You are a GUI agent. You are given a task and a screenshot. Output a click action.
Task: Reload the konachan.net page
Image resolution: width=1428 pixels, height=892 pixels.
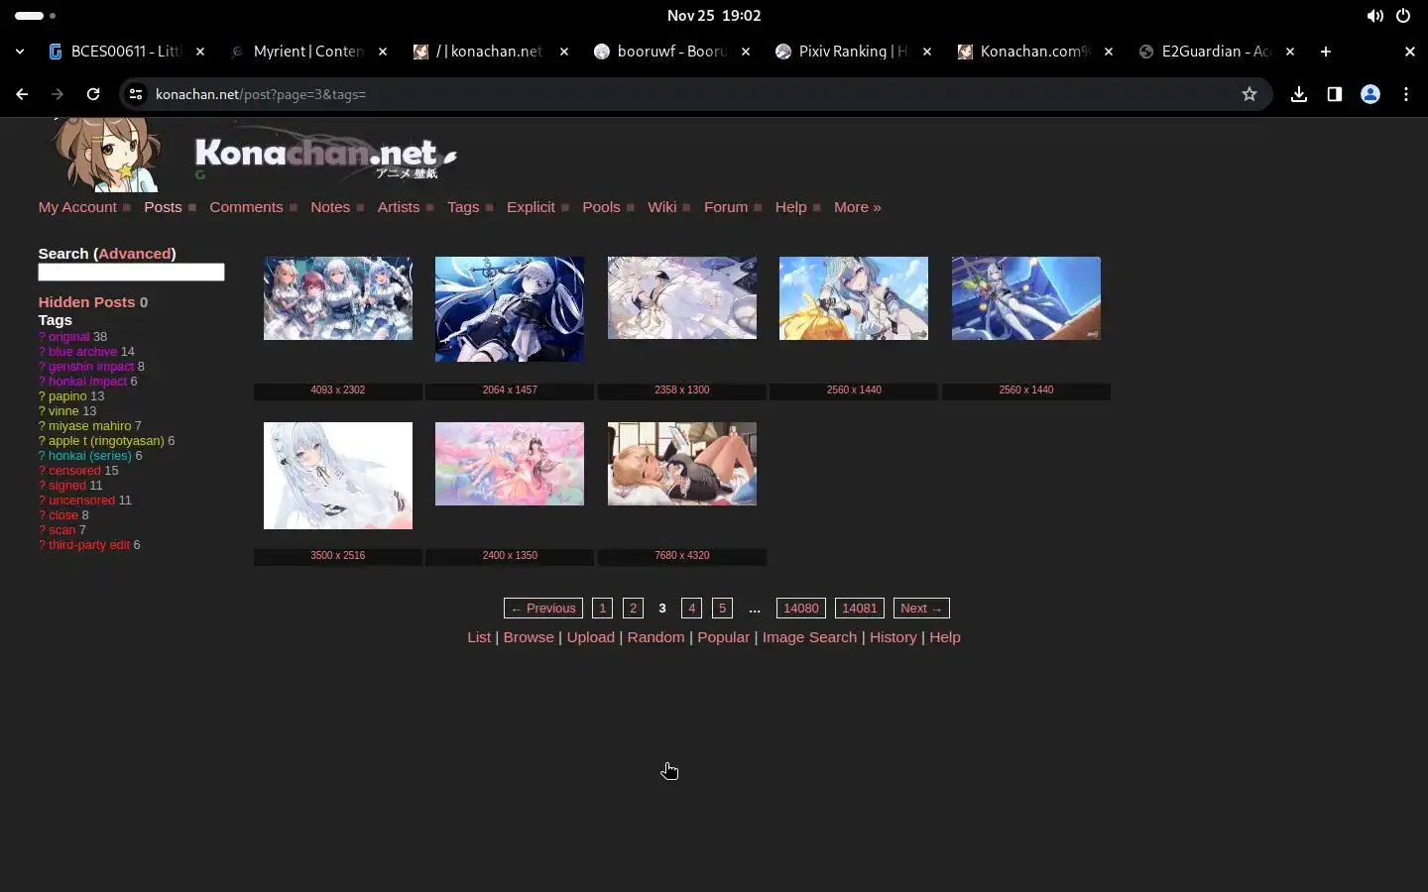click(x=93, y=94)
